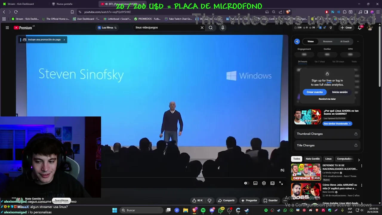Go back to the previous page
Viewport: 382px width, 215px height.
pyautogui.click(x=4, y=12)
